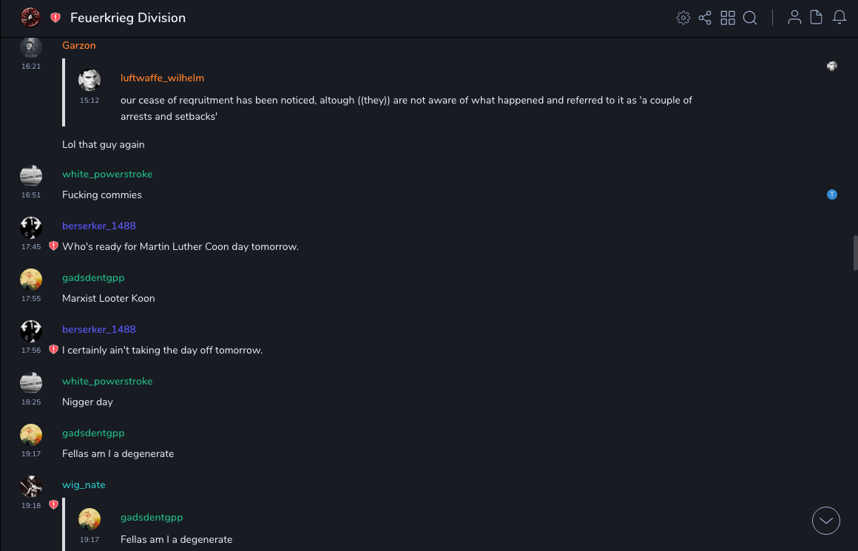Image resolution: width=858 pixels, height=551 pixels.
Task: Open the notifications bell
Action: click(840, 18)
